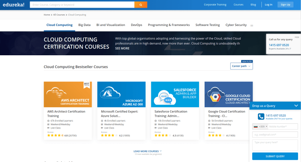Click 4k Enrolled Learners text
This screenshot has width=301, height=162.
[115, 121]
